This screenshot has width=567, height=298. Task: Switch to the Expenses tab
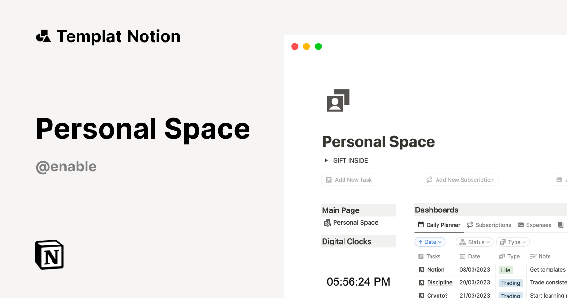[x=534, y=225]
